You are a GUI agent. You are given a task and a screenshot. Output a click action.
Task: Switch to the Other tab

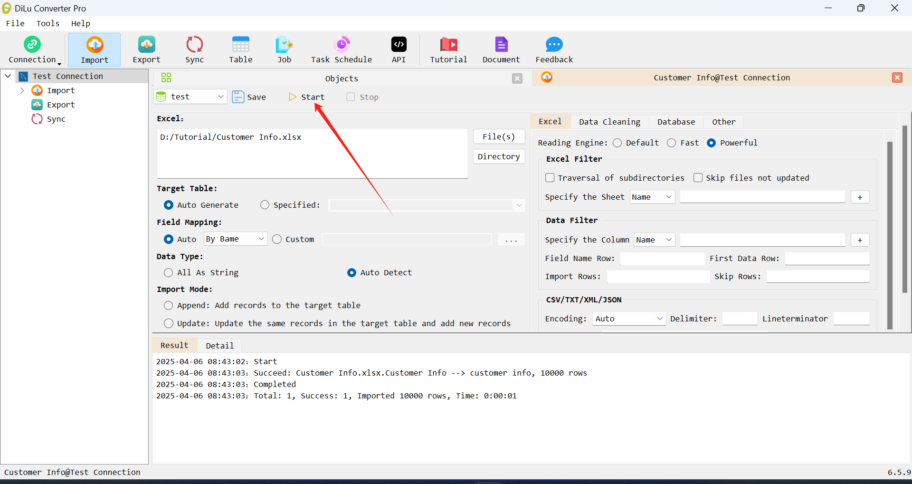pyautogui.click(x=724, y=122)
